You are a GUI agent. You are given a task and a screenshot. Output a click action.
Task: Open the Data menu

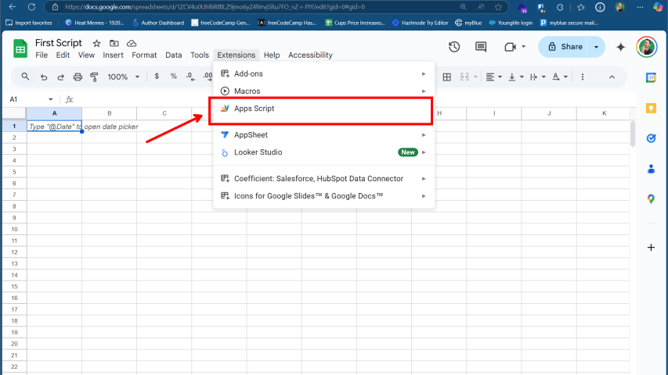(x=173, y=55)
